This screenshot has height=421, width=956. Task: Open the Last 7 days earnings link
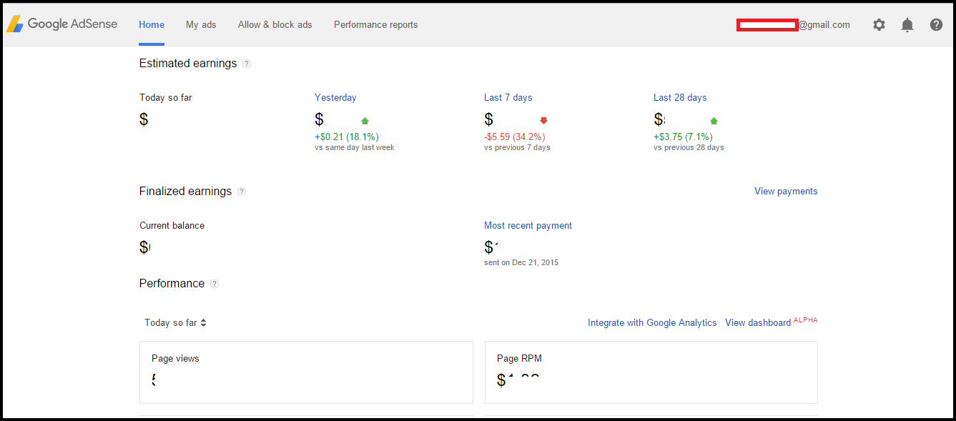pyautogui.click(x=508, y=97)
